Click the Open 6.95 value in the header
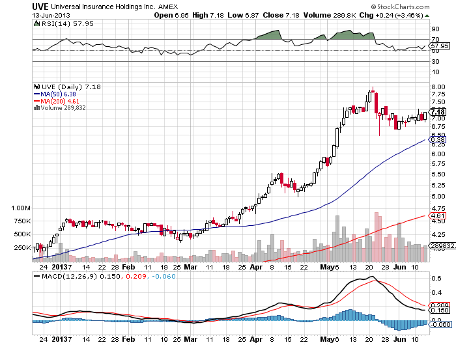456x345 pixels. pos(171,15)
